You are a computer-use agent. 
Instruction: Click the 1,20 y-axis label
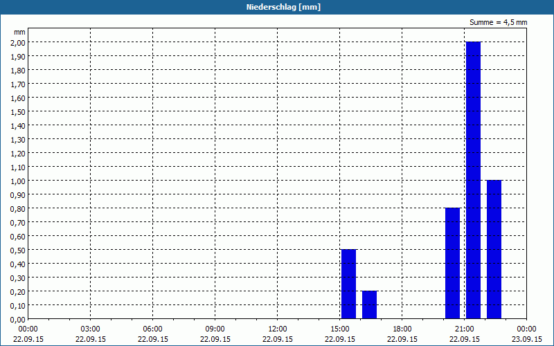point(18,153)
